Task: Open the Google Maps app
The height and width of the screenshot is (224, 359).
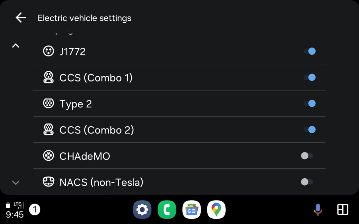Action: point(216,209)
